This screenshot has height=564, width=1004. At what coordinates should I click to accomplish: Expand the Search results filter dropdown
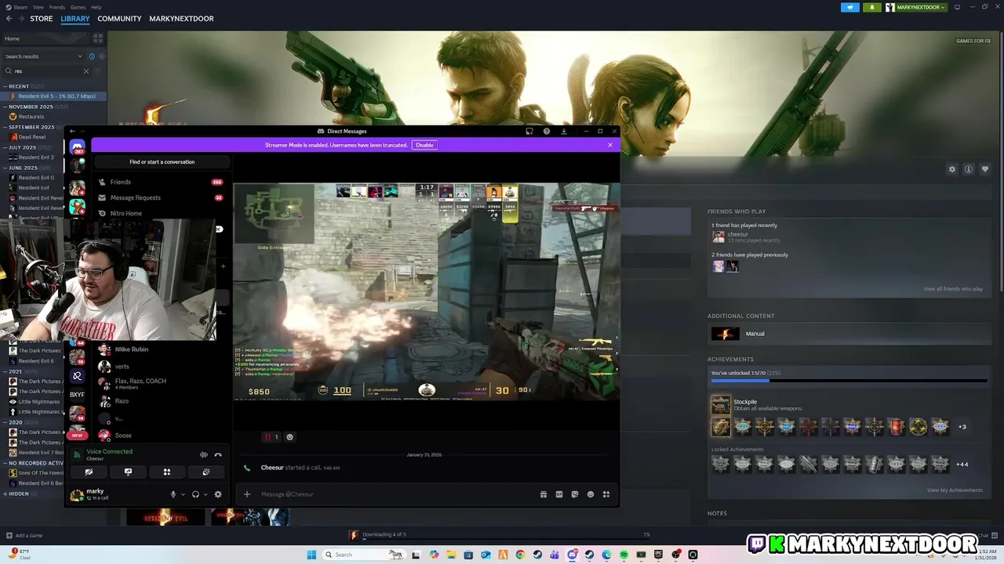click(x=43, y=56)
